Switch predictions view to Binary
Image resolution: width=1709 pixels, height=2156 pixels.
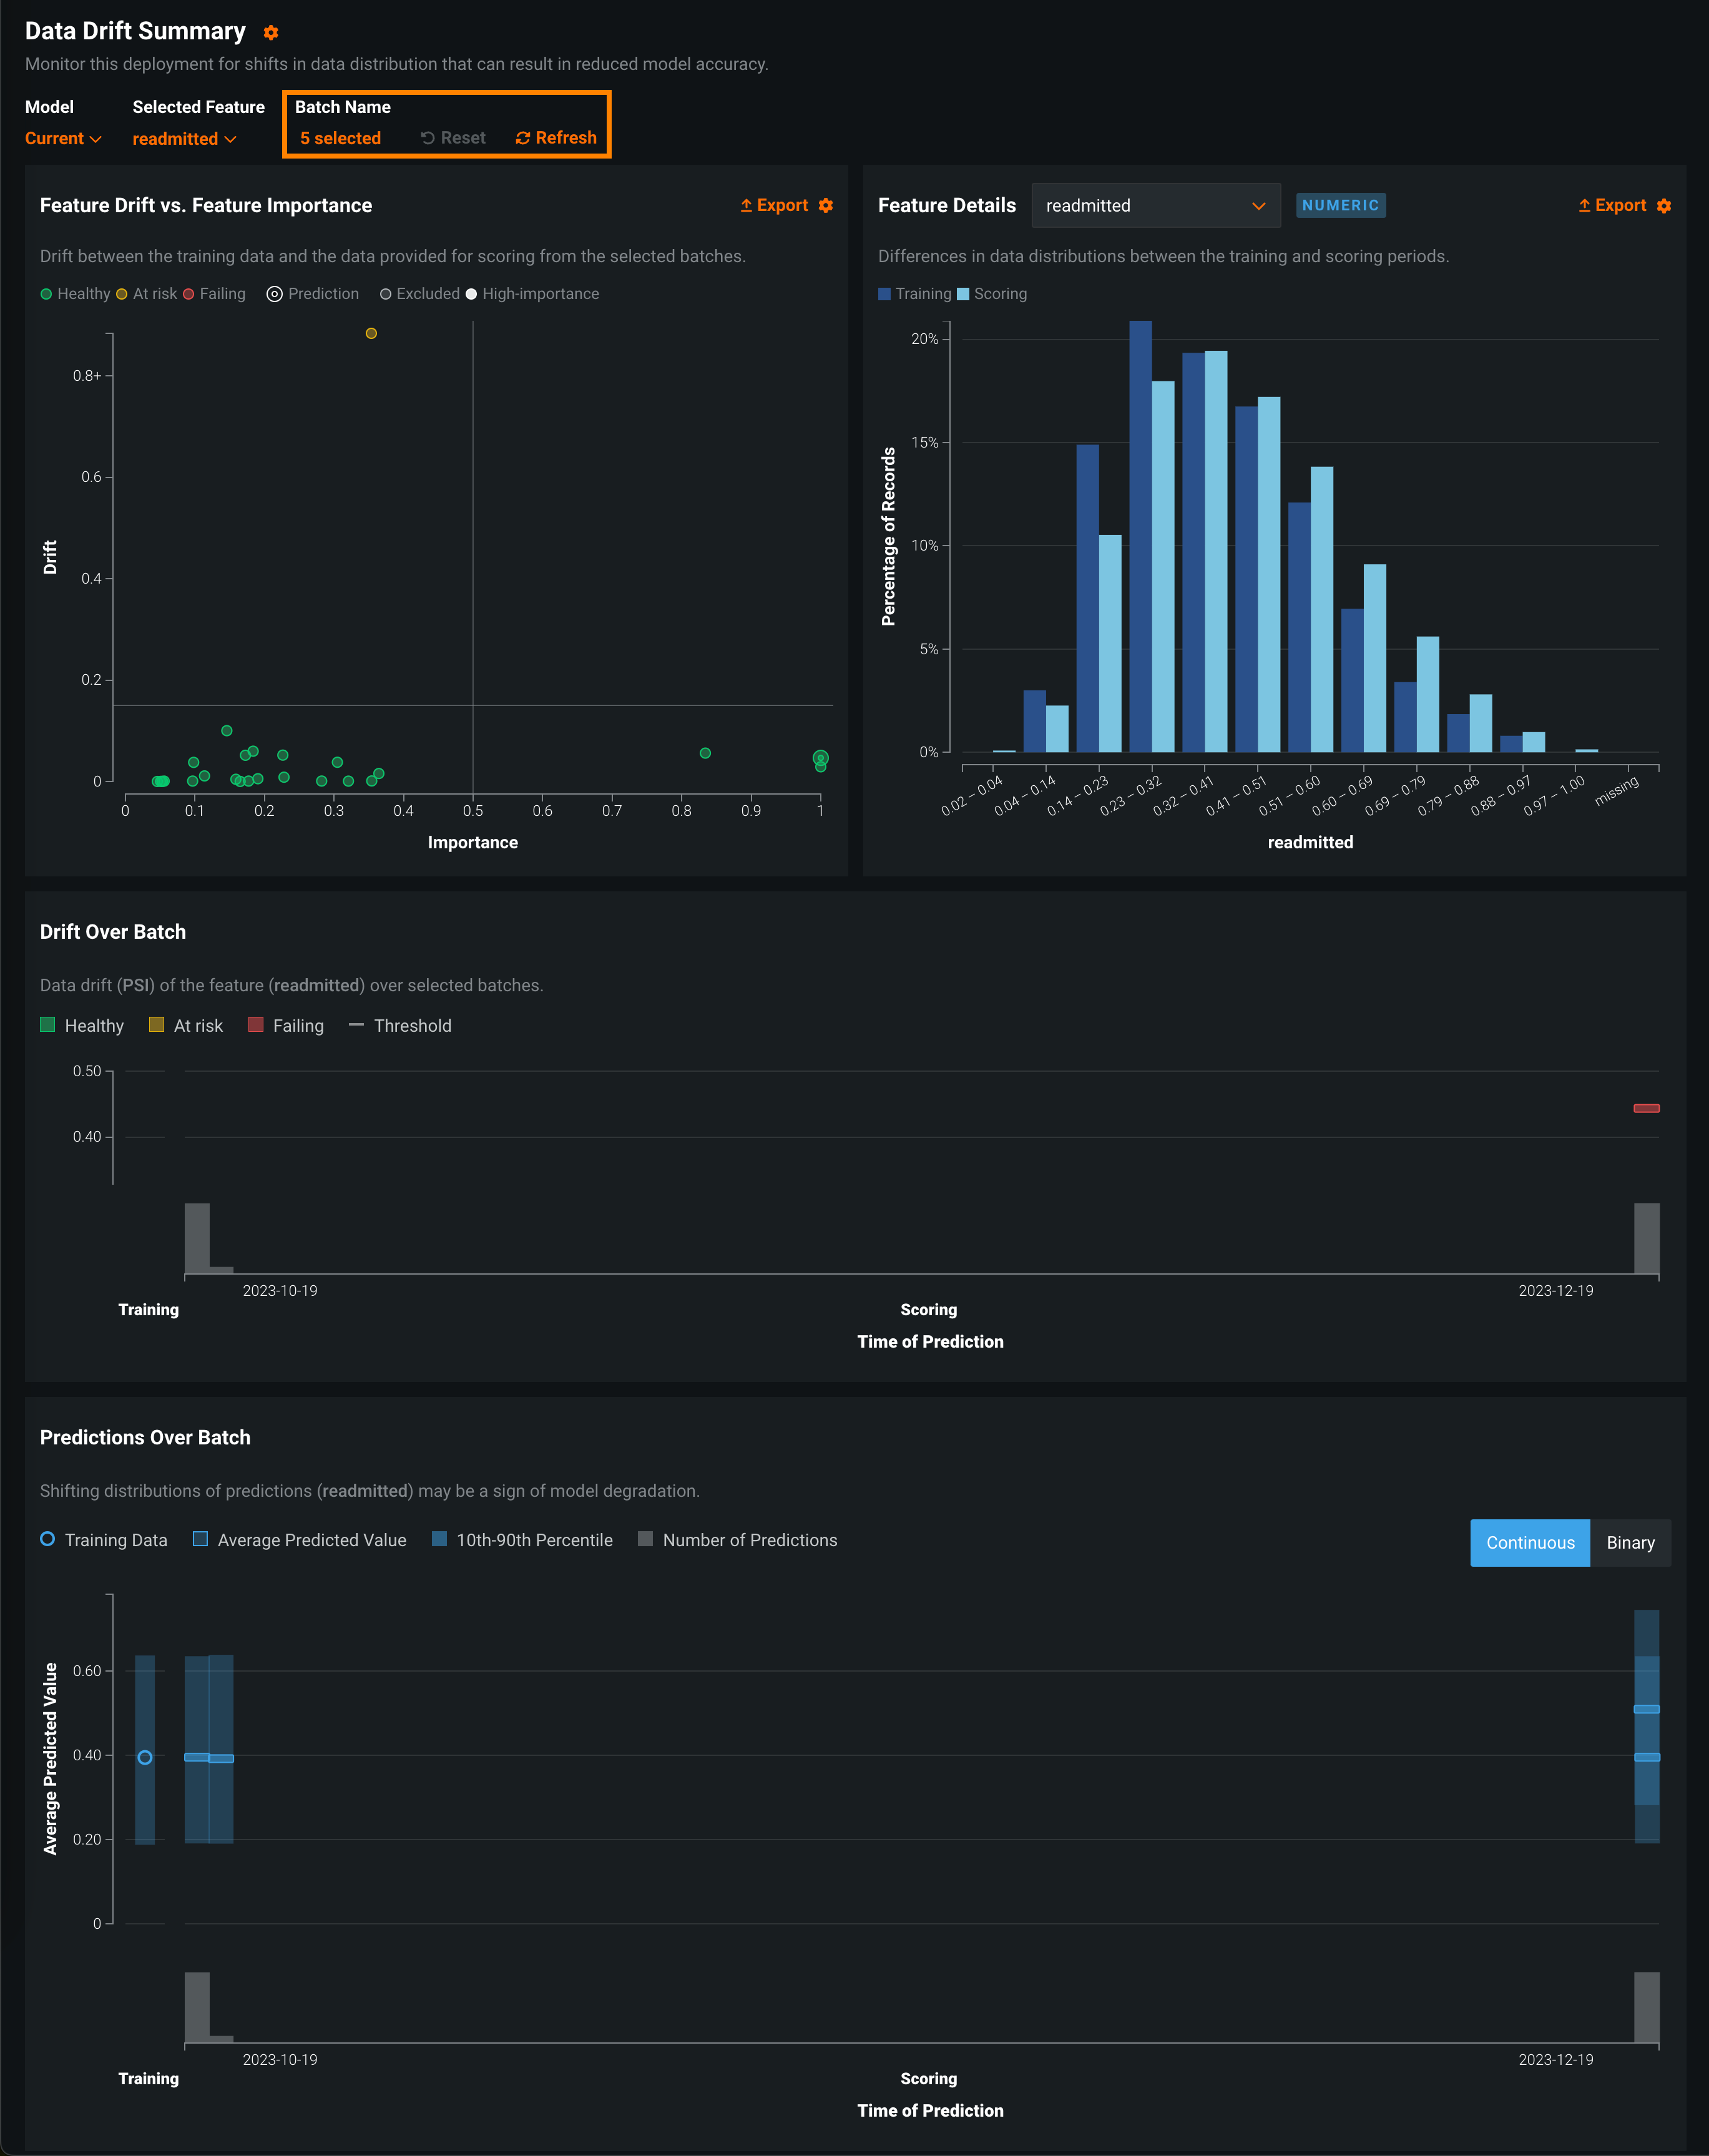point(1630,1543)
